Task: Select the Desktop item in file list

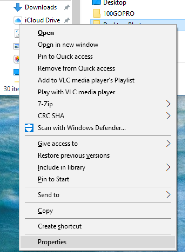Action: pos(115,3)
